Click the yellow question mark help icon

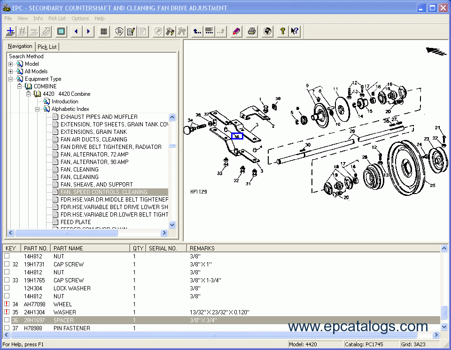[x=283, y=31]
